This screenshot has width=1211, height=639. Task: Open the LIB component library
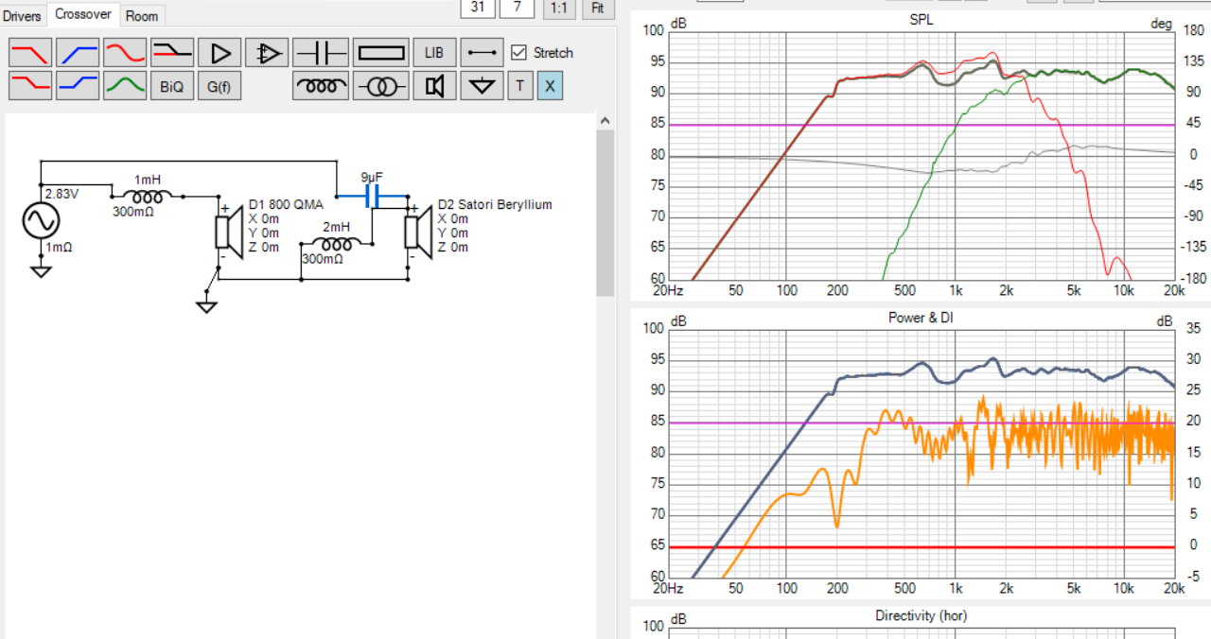[434, 52]
